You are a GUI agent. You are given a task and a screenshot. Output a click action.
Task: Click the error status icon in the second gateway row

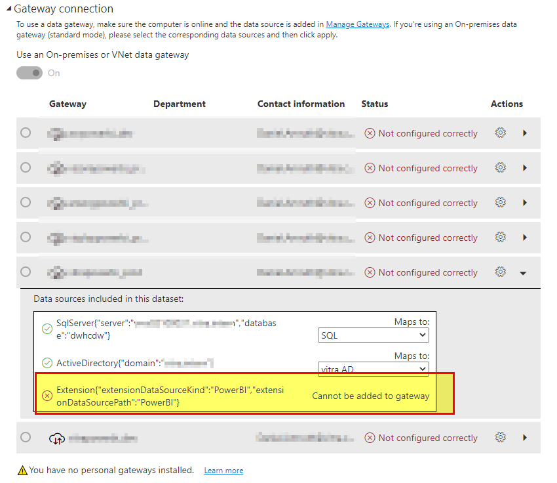[370, 168]
